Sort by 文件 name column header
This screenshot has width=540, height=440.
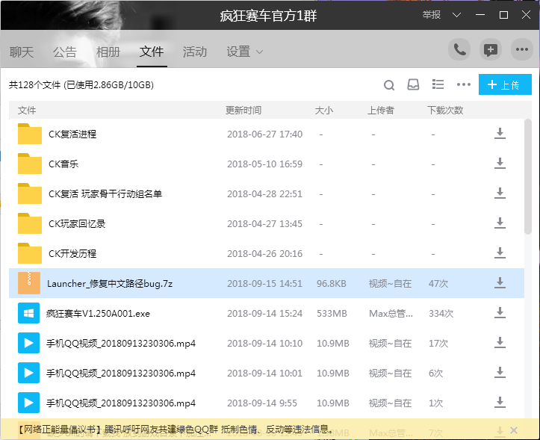point(27,111)
